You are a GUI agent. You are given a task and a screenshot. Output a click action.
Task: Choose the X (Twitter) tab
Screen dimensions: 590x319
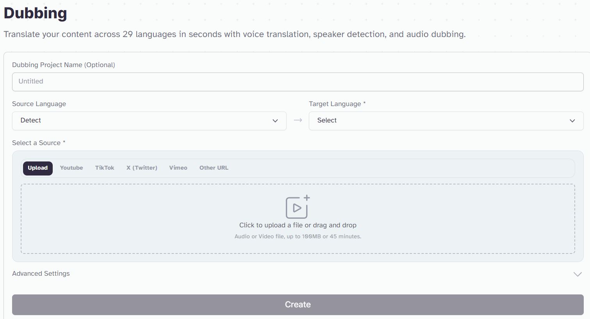(x=142, y=168)
